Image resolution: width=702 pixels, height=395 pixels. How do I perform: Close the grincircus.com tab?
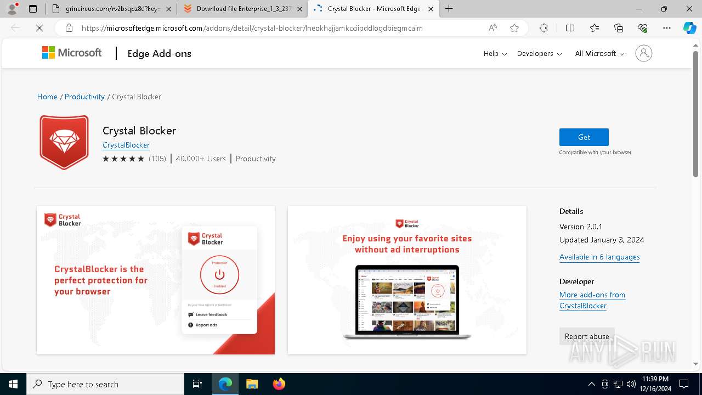(168, 9)
